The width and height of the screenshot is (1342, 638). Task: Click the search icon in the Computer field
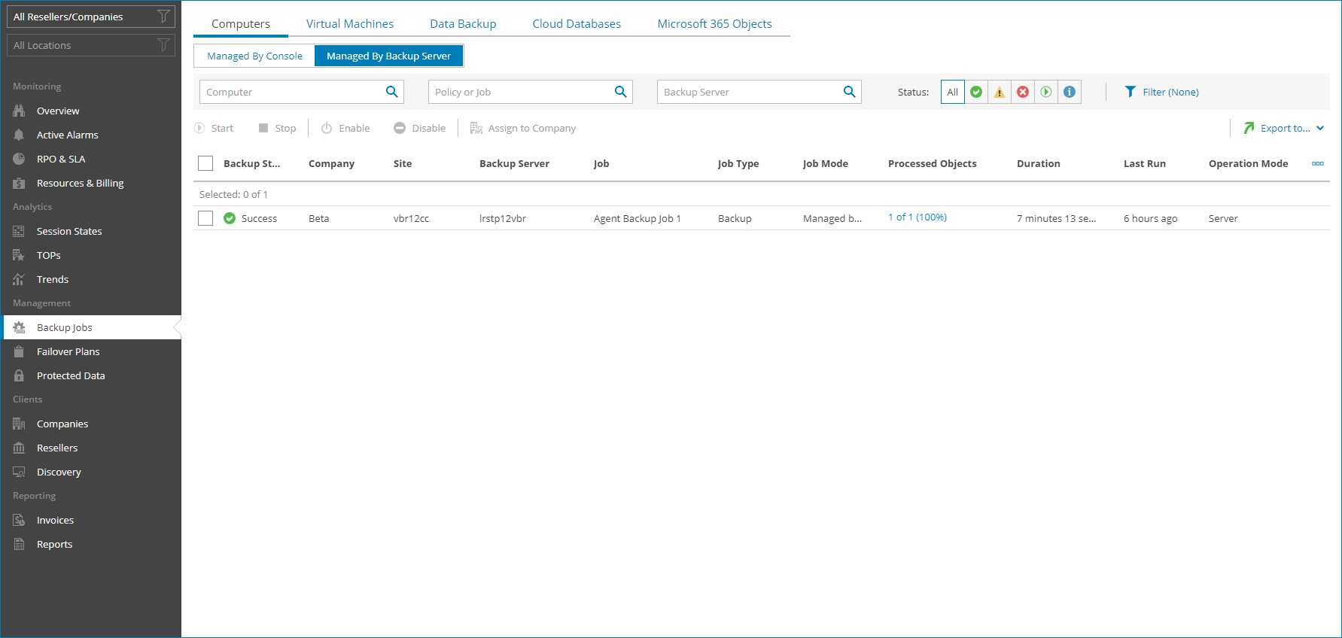(391, 92)
